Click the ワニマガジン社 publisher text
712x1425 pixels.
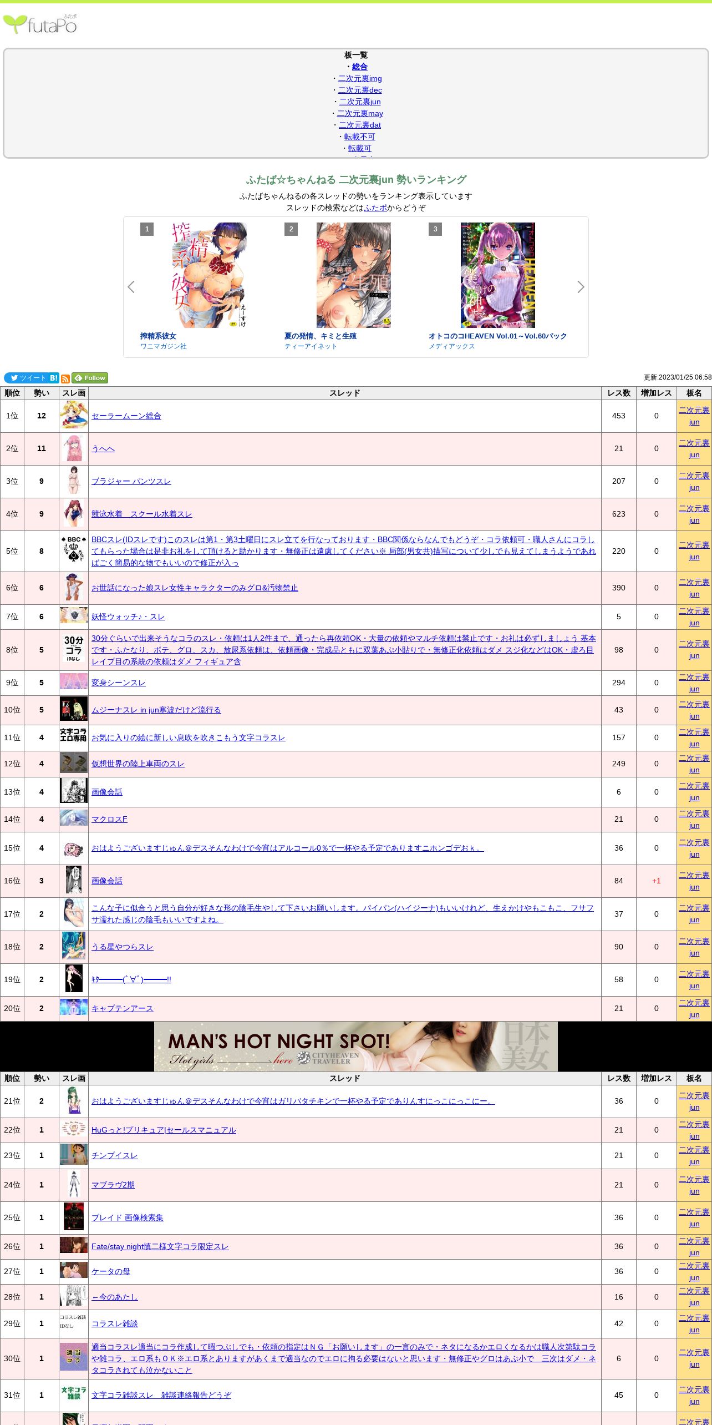tap(164, 346)
